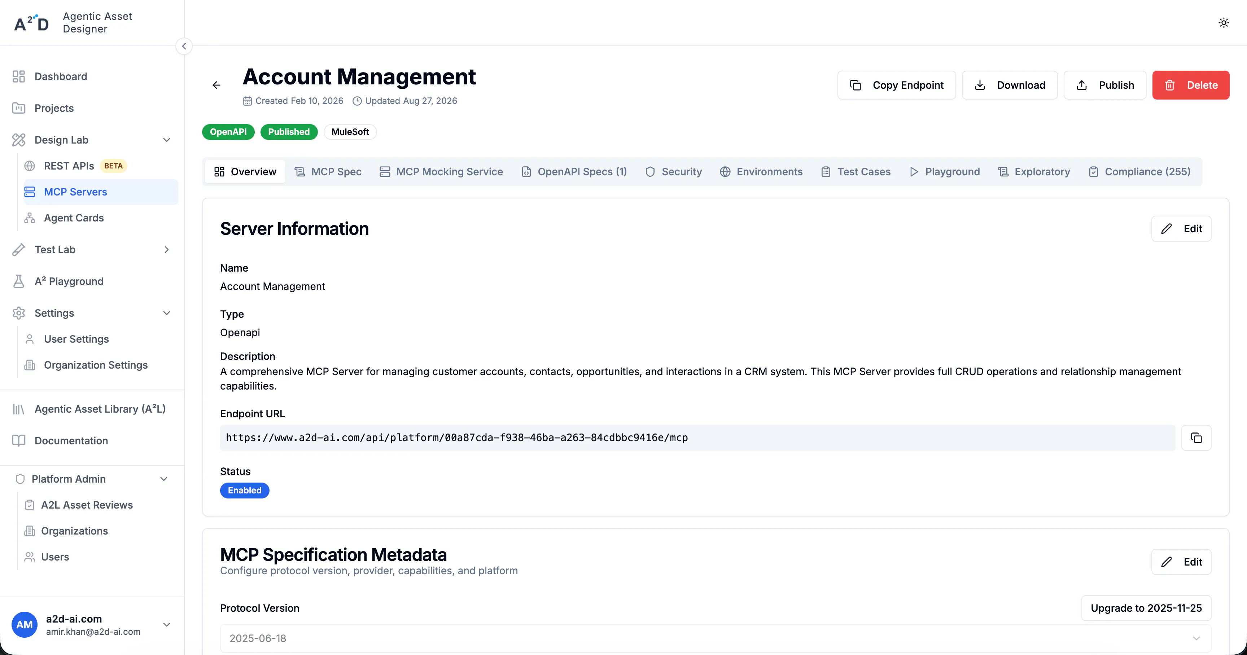
Task: Switch to the MCP Spec tab
Action: [328, 172]
